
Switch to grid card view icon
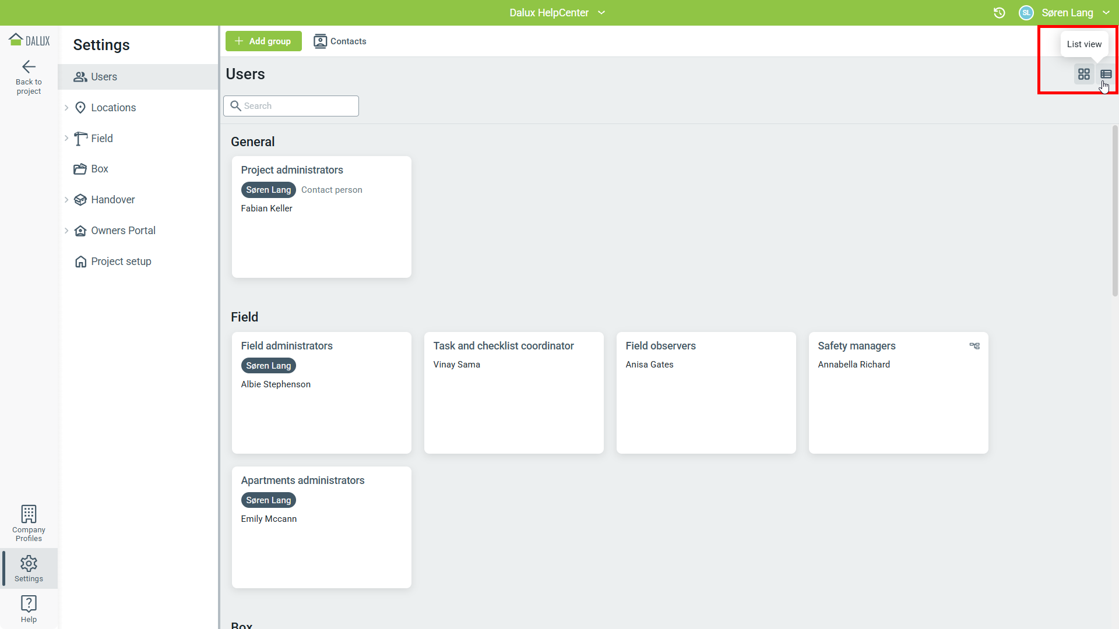[1083, 75]
